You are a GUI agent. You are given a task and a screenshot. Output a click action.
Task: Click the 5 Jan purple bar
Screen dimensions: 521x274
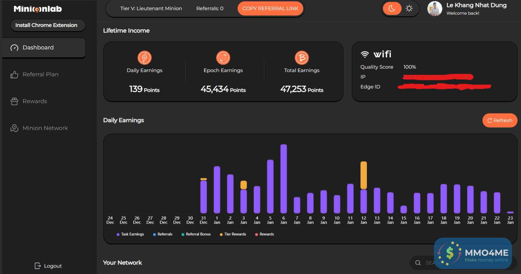(270, 186)
